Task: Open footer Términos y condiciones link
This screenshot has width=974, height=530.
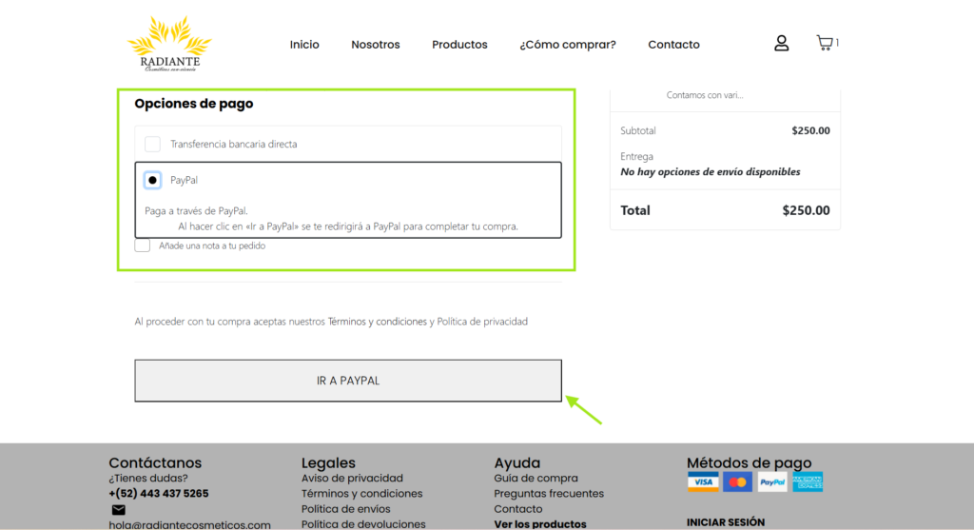Action: coord(362,493)
